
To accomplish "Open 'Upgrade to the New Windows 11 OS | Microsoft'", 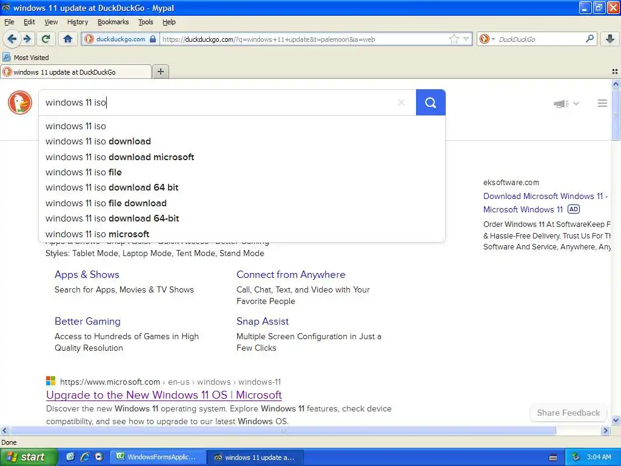I will pyautogui.click(x=164, y=395).
